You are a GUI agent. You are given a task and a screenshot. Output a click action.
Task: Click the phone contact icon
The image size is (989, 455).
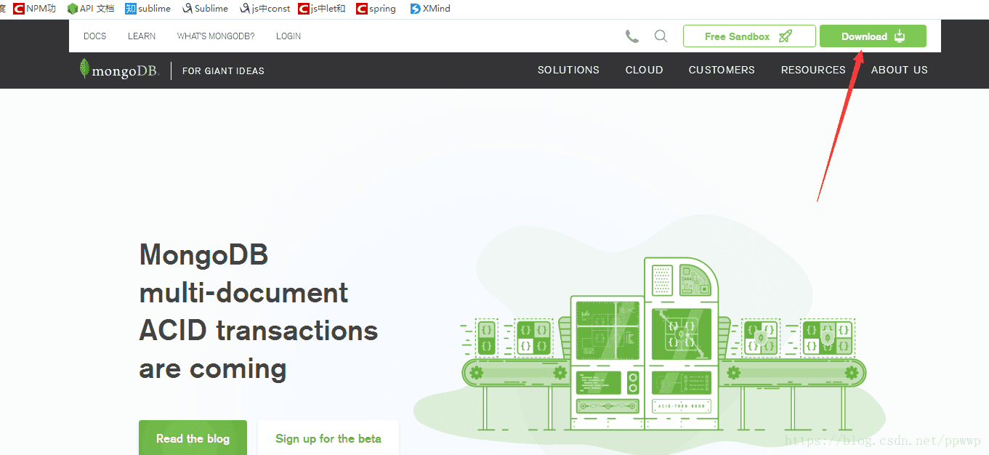[632, 36]
